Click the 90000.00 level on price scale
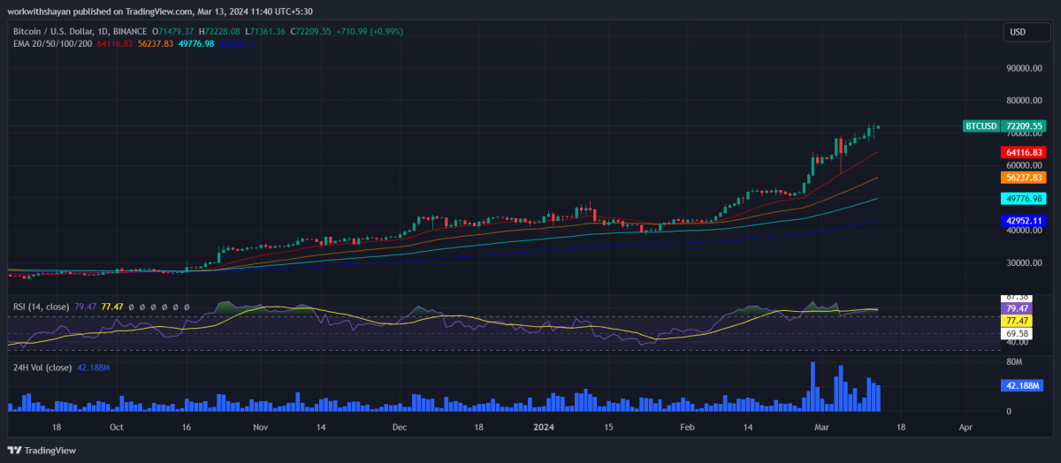1061x463 pixels. tap(1024, 68)
